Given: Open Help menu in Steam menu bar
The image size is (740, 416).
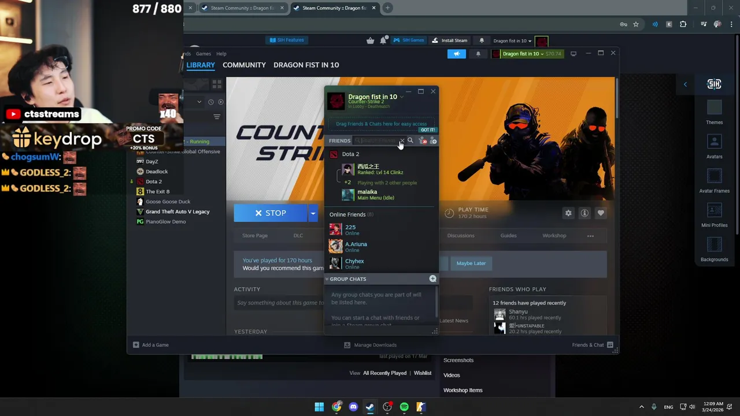Looking at the screenshot, I should (221, 54).
